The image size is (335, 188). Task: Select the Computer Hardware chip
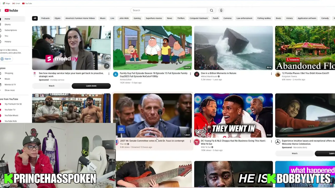click(x=199, y=18)
